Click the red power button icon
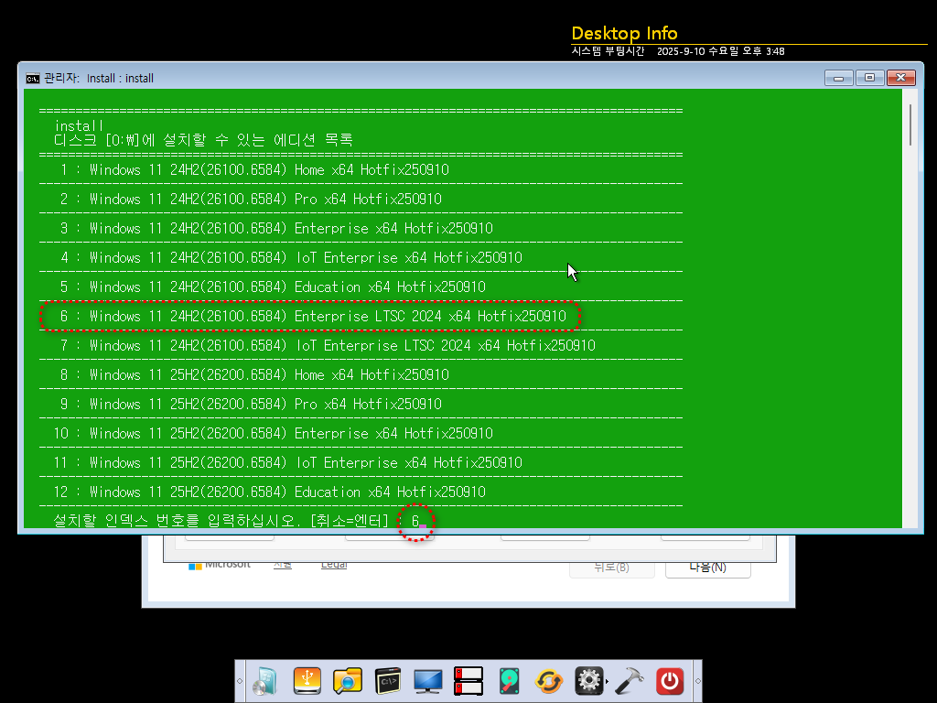The image size is (937, 703). click(669, 681)
